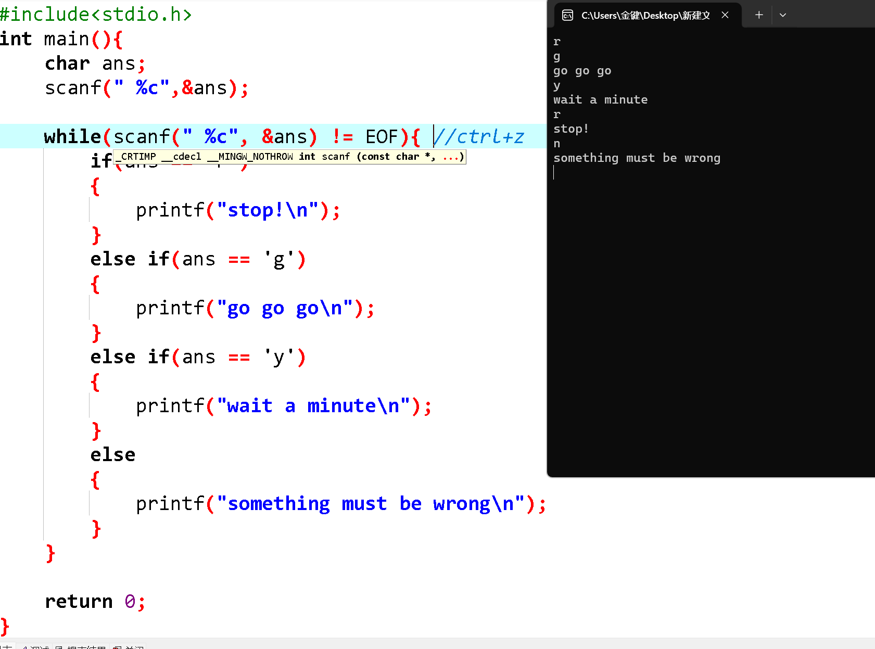
Task: Click the #include<stdio.h> line
Action: pyautogui.click(x=96, y=14)
